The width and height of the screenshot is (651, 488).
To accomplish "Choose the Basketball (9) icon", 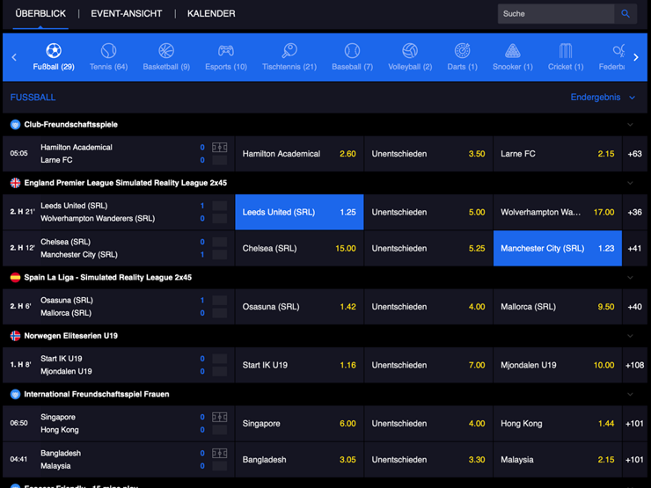I will 166,51.
